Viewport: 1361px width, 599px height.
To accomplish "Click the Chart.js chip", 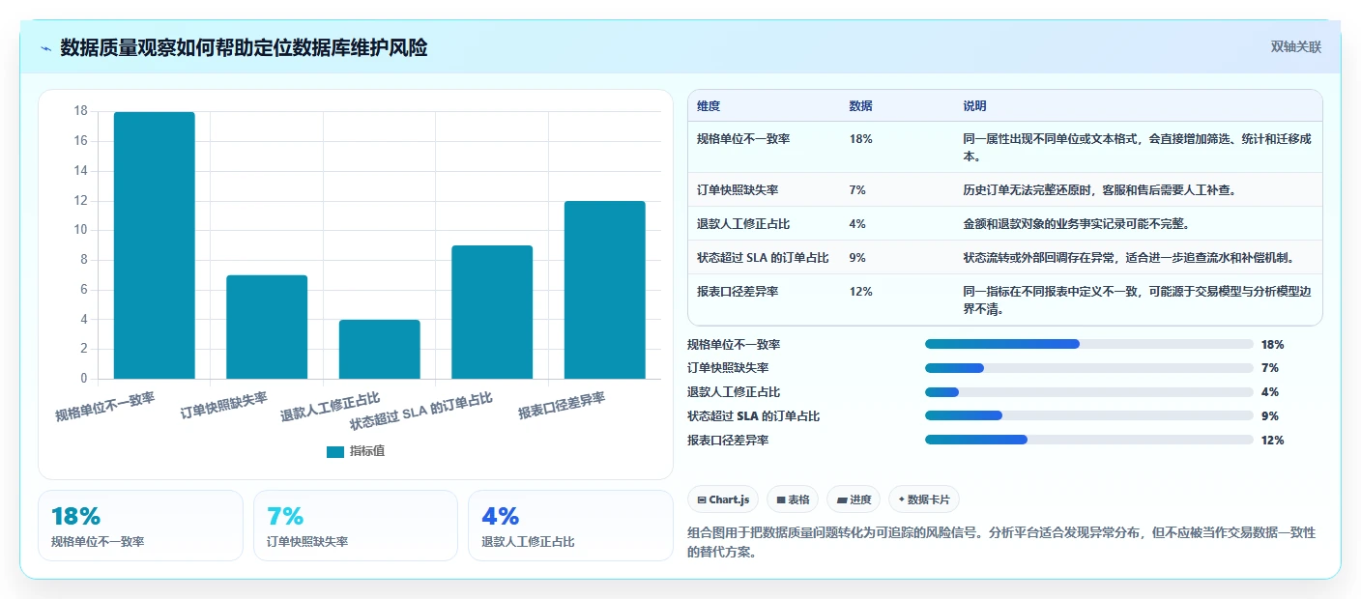I will tap(723, 499).
